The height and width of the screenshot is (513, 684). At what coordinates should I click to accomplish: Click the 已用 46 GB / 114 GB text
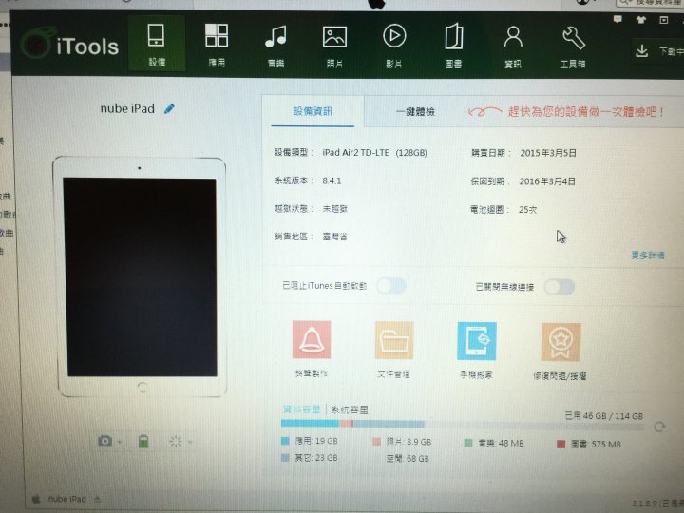coord(604,416)
